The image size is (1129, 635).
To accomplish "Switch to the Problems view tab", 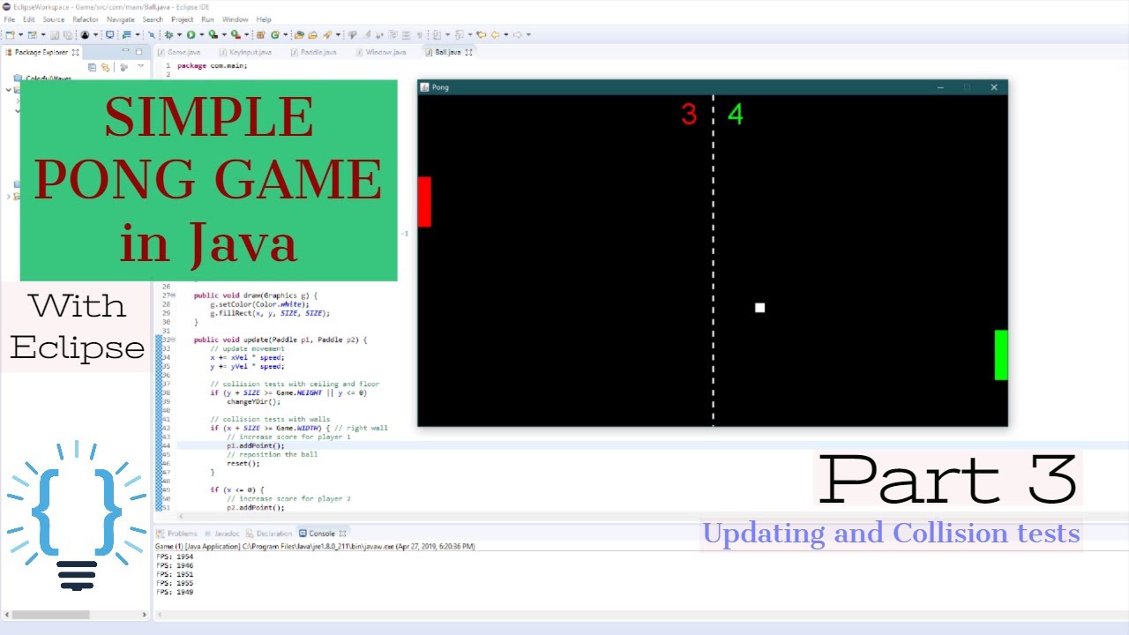I will [x=177, y=533].
